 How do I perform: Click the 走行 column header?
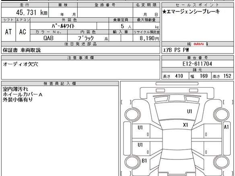(25, 5)
